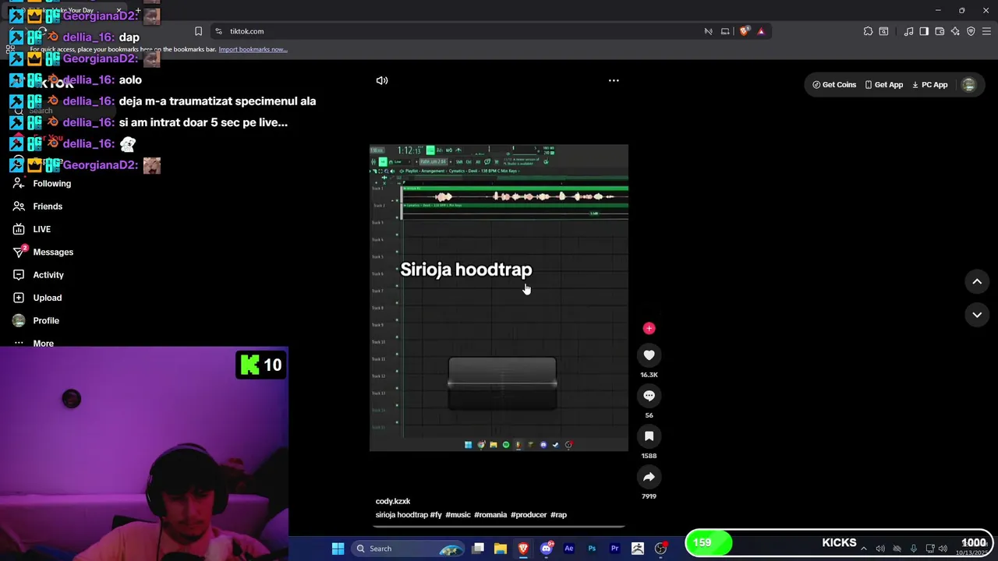This screenshot has height=561, width=998.
Task: Open Premiere Pro from the taskbar
Action: click(614, 549)
